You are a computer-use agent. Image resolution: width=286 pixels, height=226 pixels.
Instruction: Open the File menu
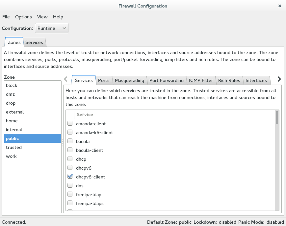(x=6, y=17)
